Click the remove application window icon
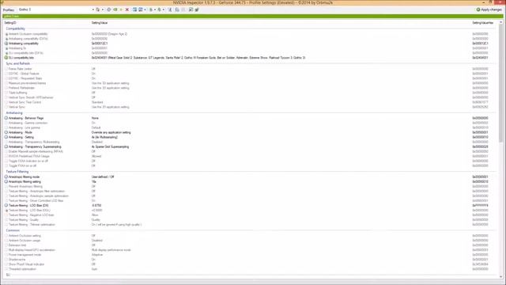This screenshot has width=506, height=285. pyautogui.click(x=141, y=9)
